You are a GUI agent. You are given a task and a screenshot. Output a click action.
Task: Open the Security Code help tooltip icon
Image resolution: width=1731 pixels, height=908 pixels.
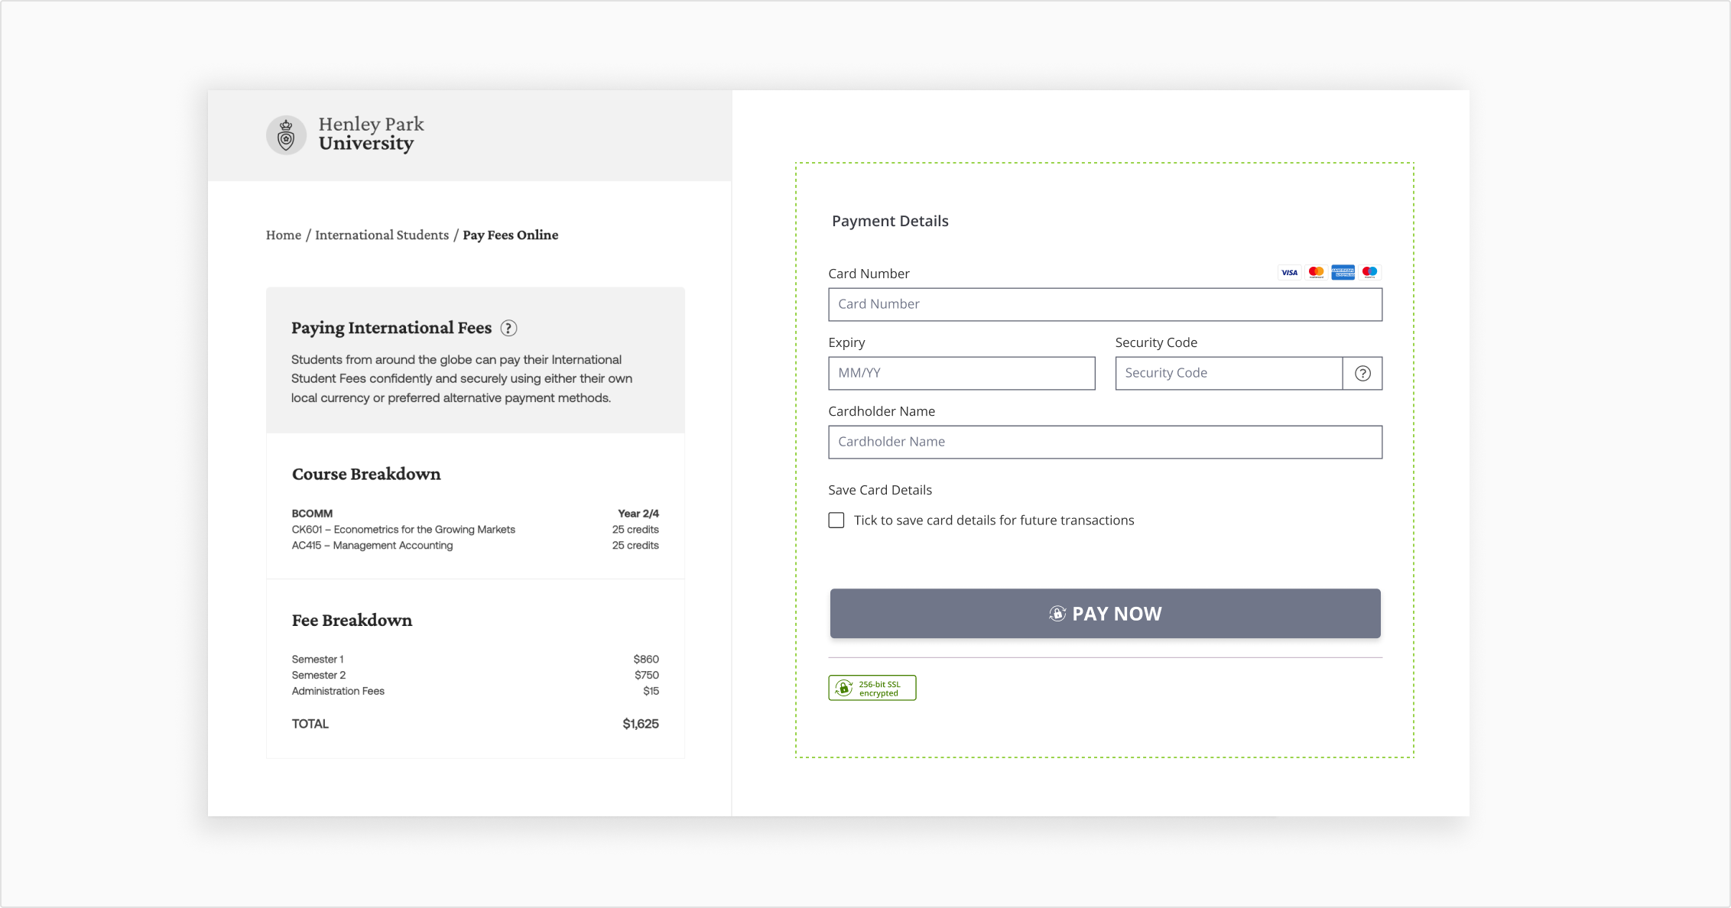coord(1362,373)
